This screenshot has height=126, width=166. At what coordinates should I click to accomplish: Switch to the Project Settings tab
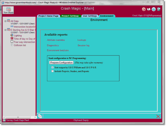tap(70, 16)
